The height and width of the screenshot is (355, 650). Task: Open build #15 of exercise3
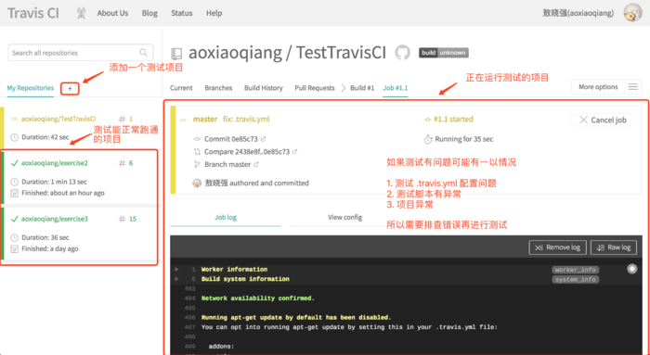pos(128,219)
